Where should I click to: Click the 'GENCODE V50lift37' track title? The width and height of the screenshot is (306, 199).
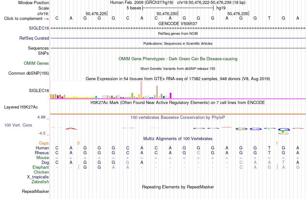(178, 24)
